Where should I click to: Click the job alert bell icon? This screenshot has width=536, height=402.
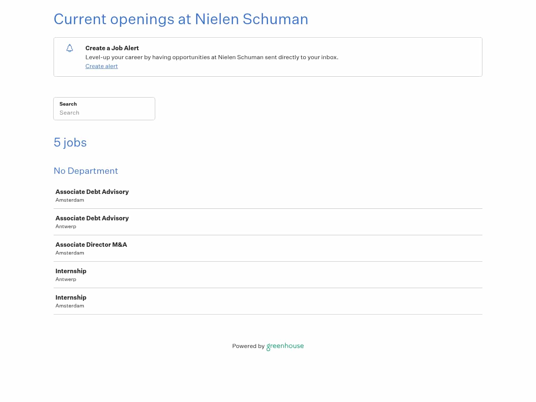pos(70,48)
